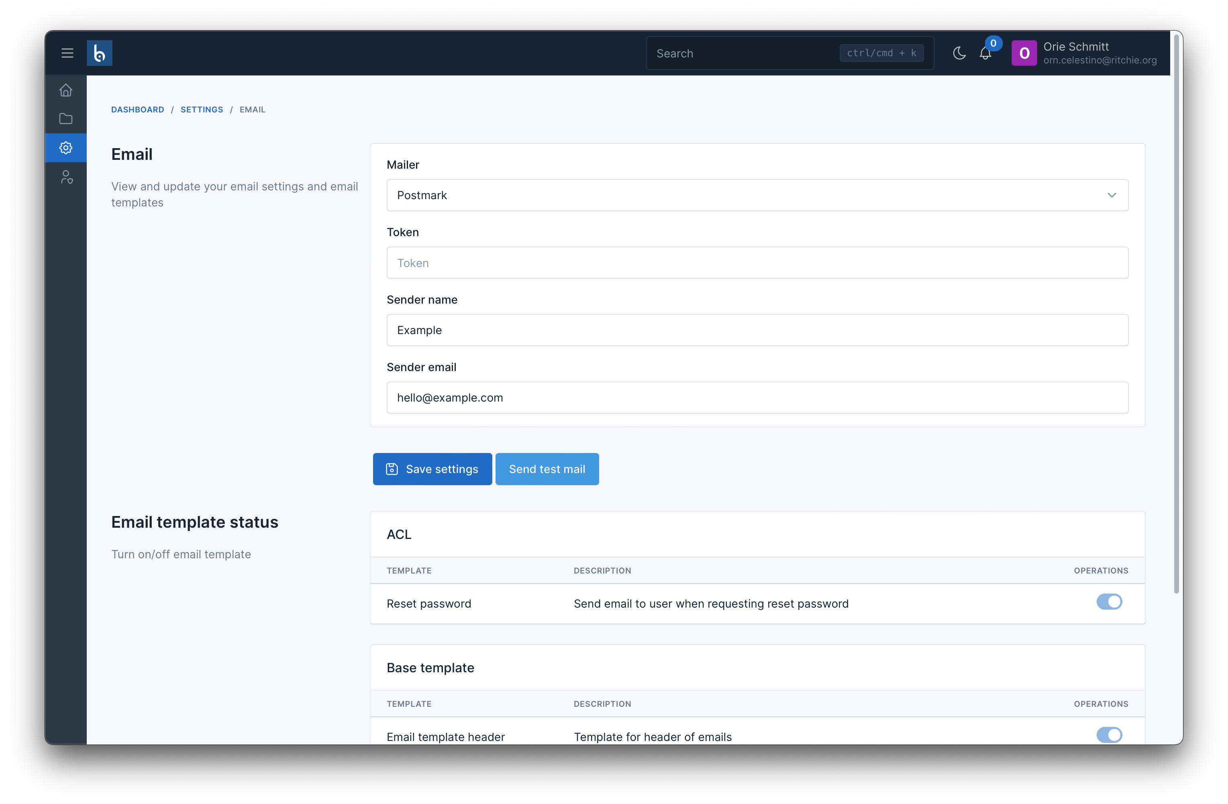Click the 'Base template' section heading
Viewport: 1228px width, 804px height.
point(430,668)
